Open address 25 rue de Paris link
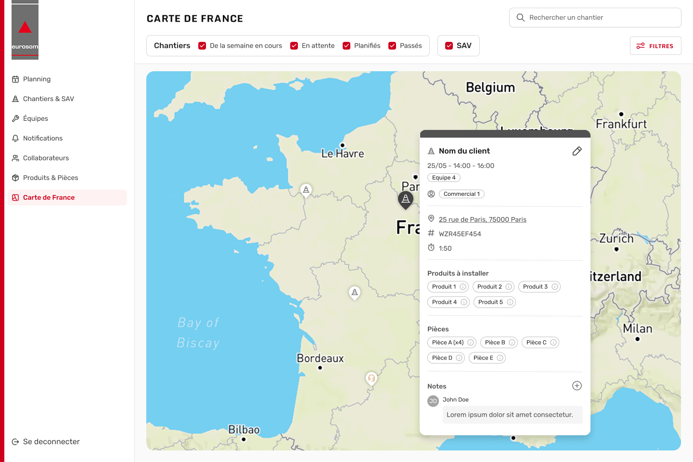Viewport: 693px width, 462px height. click(483, 219)
